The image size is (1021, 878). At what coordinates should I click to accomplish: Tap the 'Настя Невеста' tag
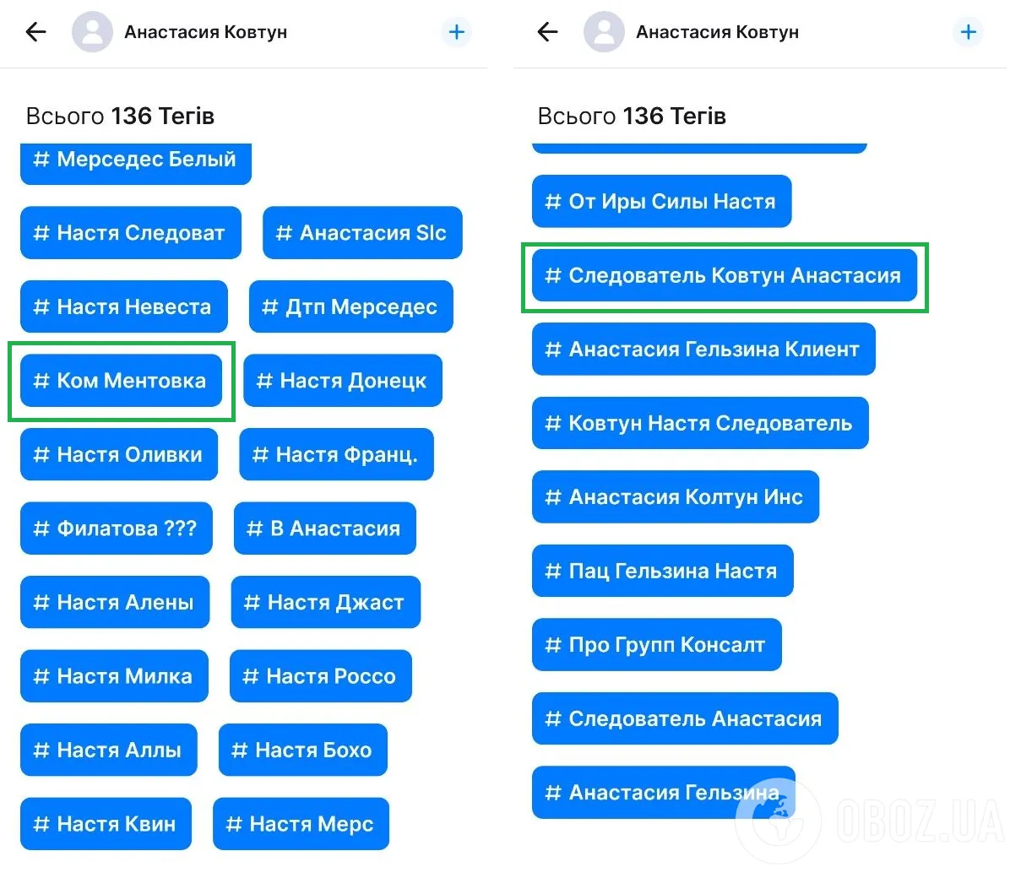click(x=123, y=307)
